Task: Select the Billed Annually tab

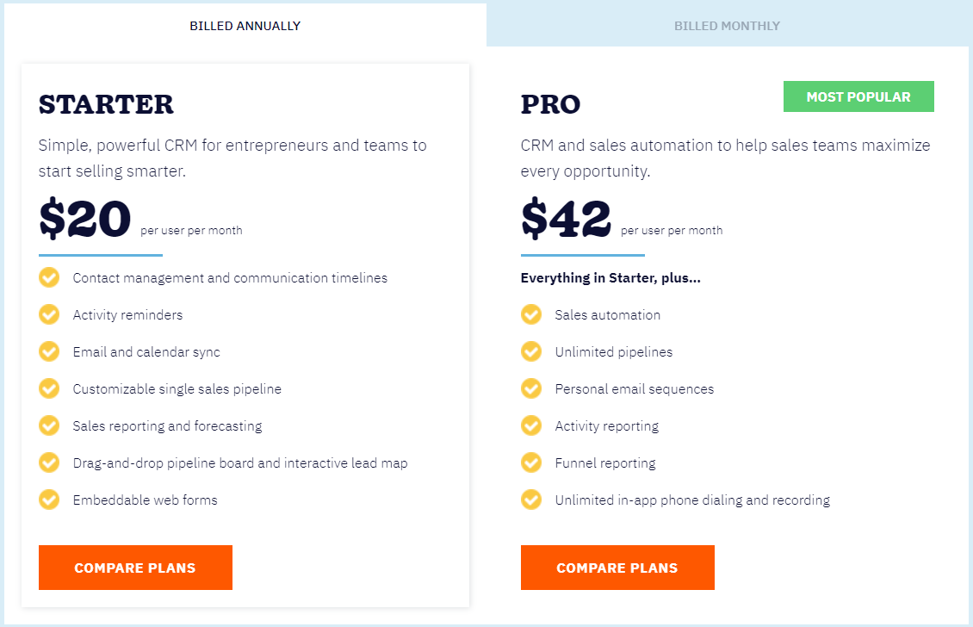Action: (x=245, y=26)
